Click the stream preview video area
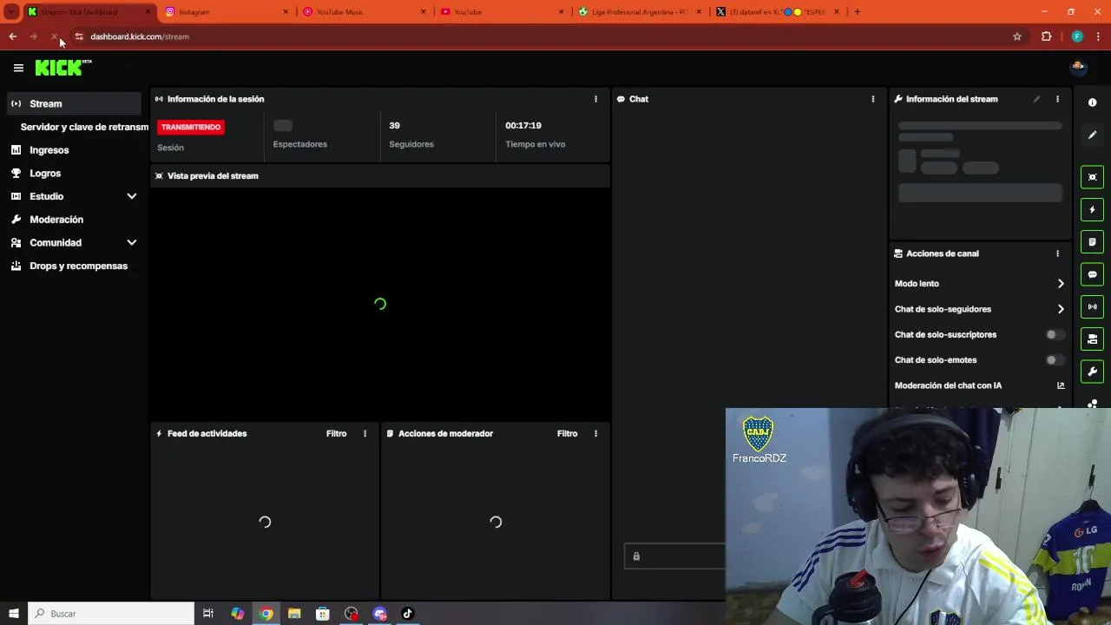Screen dimensions: 1111x625 pyautogui.click(x=380, y=304)
